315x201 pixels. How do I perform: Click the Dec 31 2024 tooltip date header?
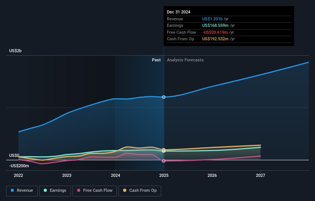click(178, 12)
